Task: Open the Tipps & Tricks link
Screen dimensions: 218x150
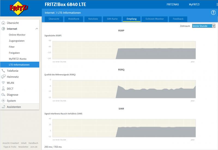Action: tap(10, 147)
